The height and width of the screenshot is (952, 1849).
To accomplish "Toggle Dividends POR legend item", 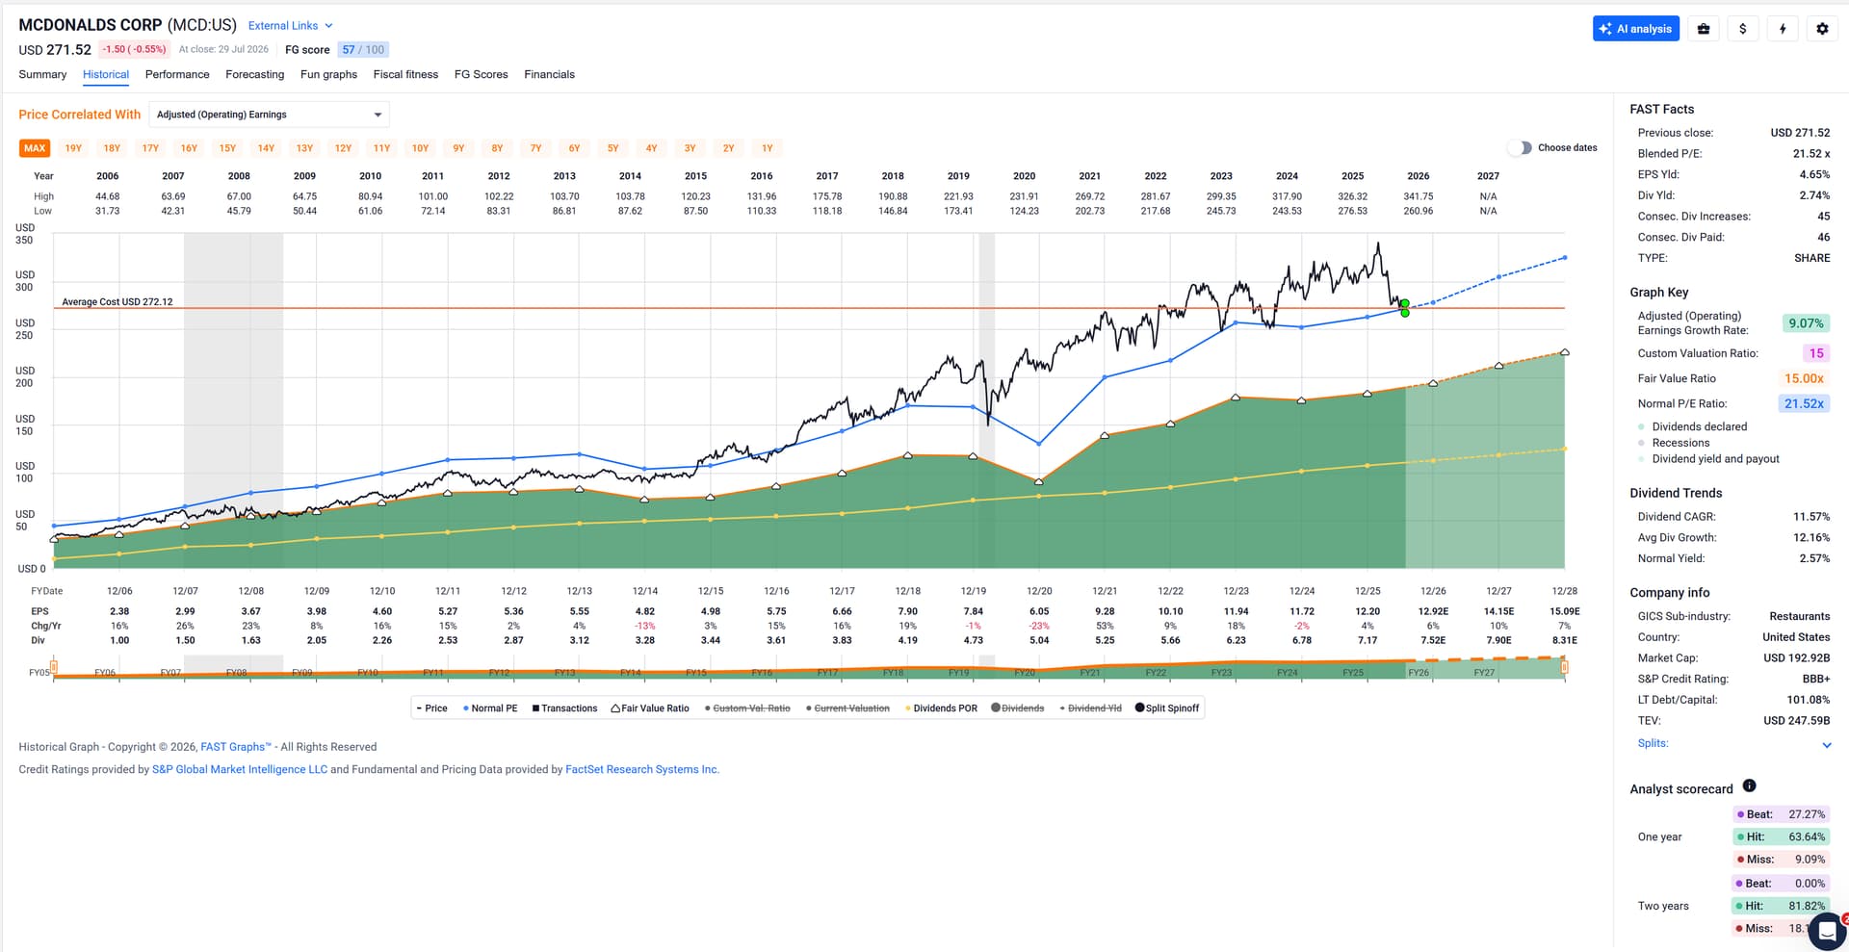I will pyautogui.click(x=941, y=708).
